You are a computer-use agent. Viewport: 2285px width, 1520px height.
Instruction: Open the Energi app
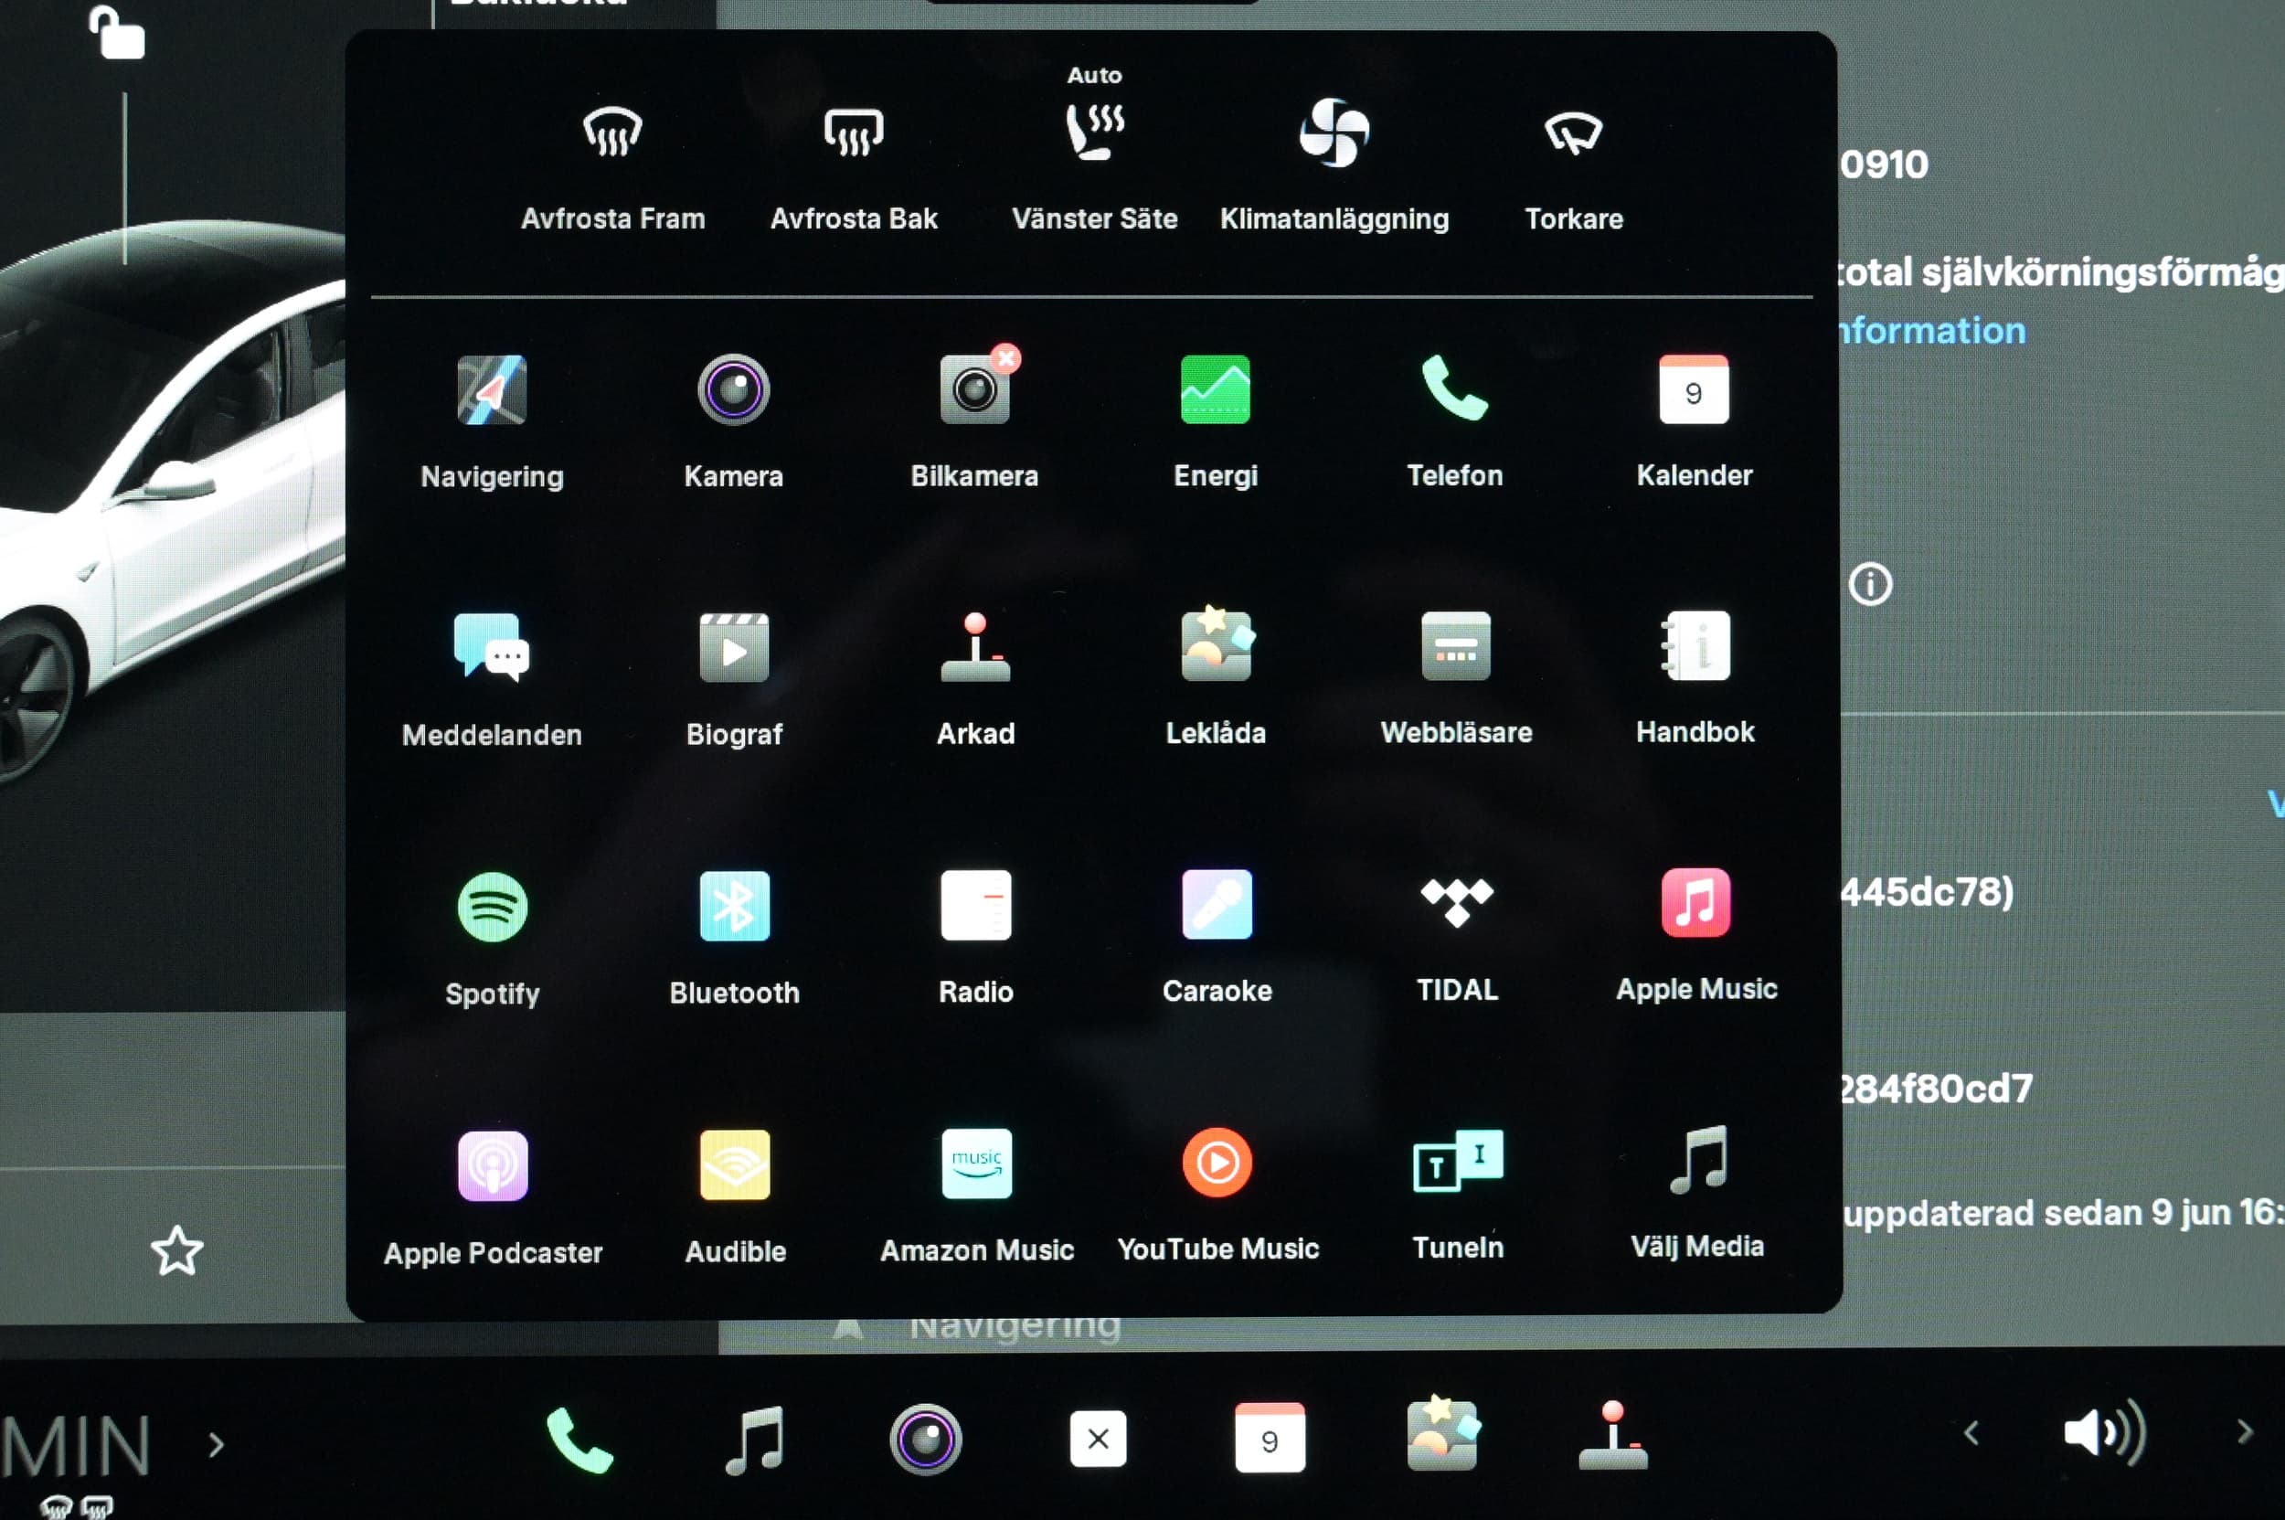(1215, 388)
